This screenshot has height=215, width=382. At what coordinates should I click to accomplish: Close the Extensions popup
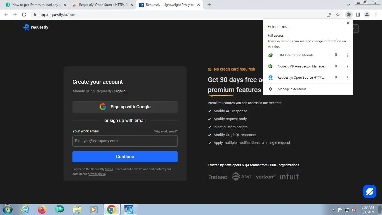click(x=348, y=23)
